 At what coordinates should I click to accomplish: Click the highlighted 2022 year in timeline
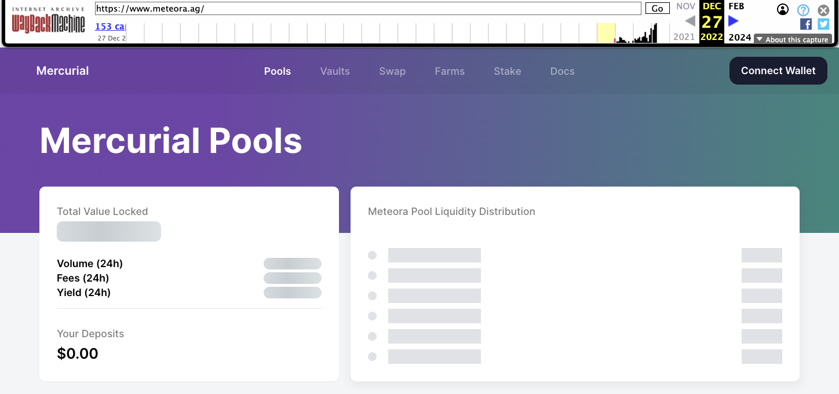[x=712, y=37]
